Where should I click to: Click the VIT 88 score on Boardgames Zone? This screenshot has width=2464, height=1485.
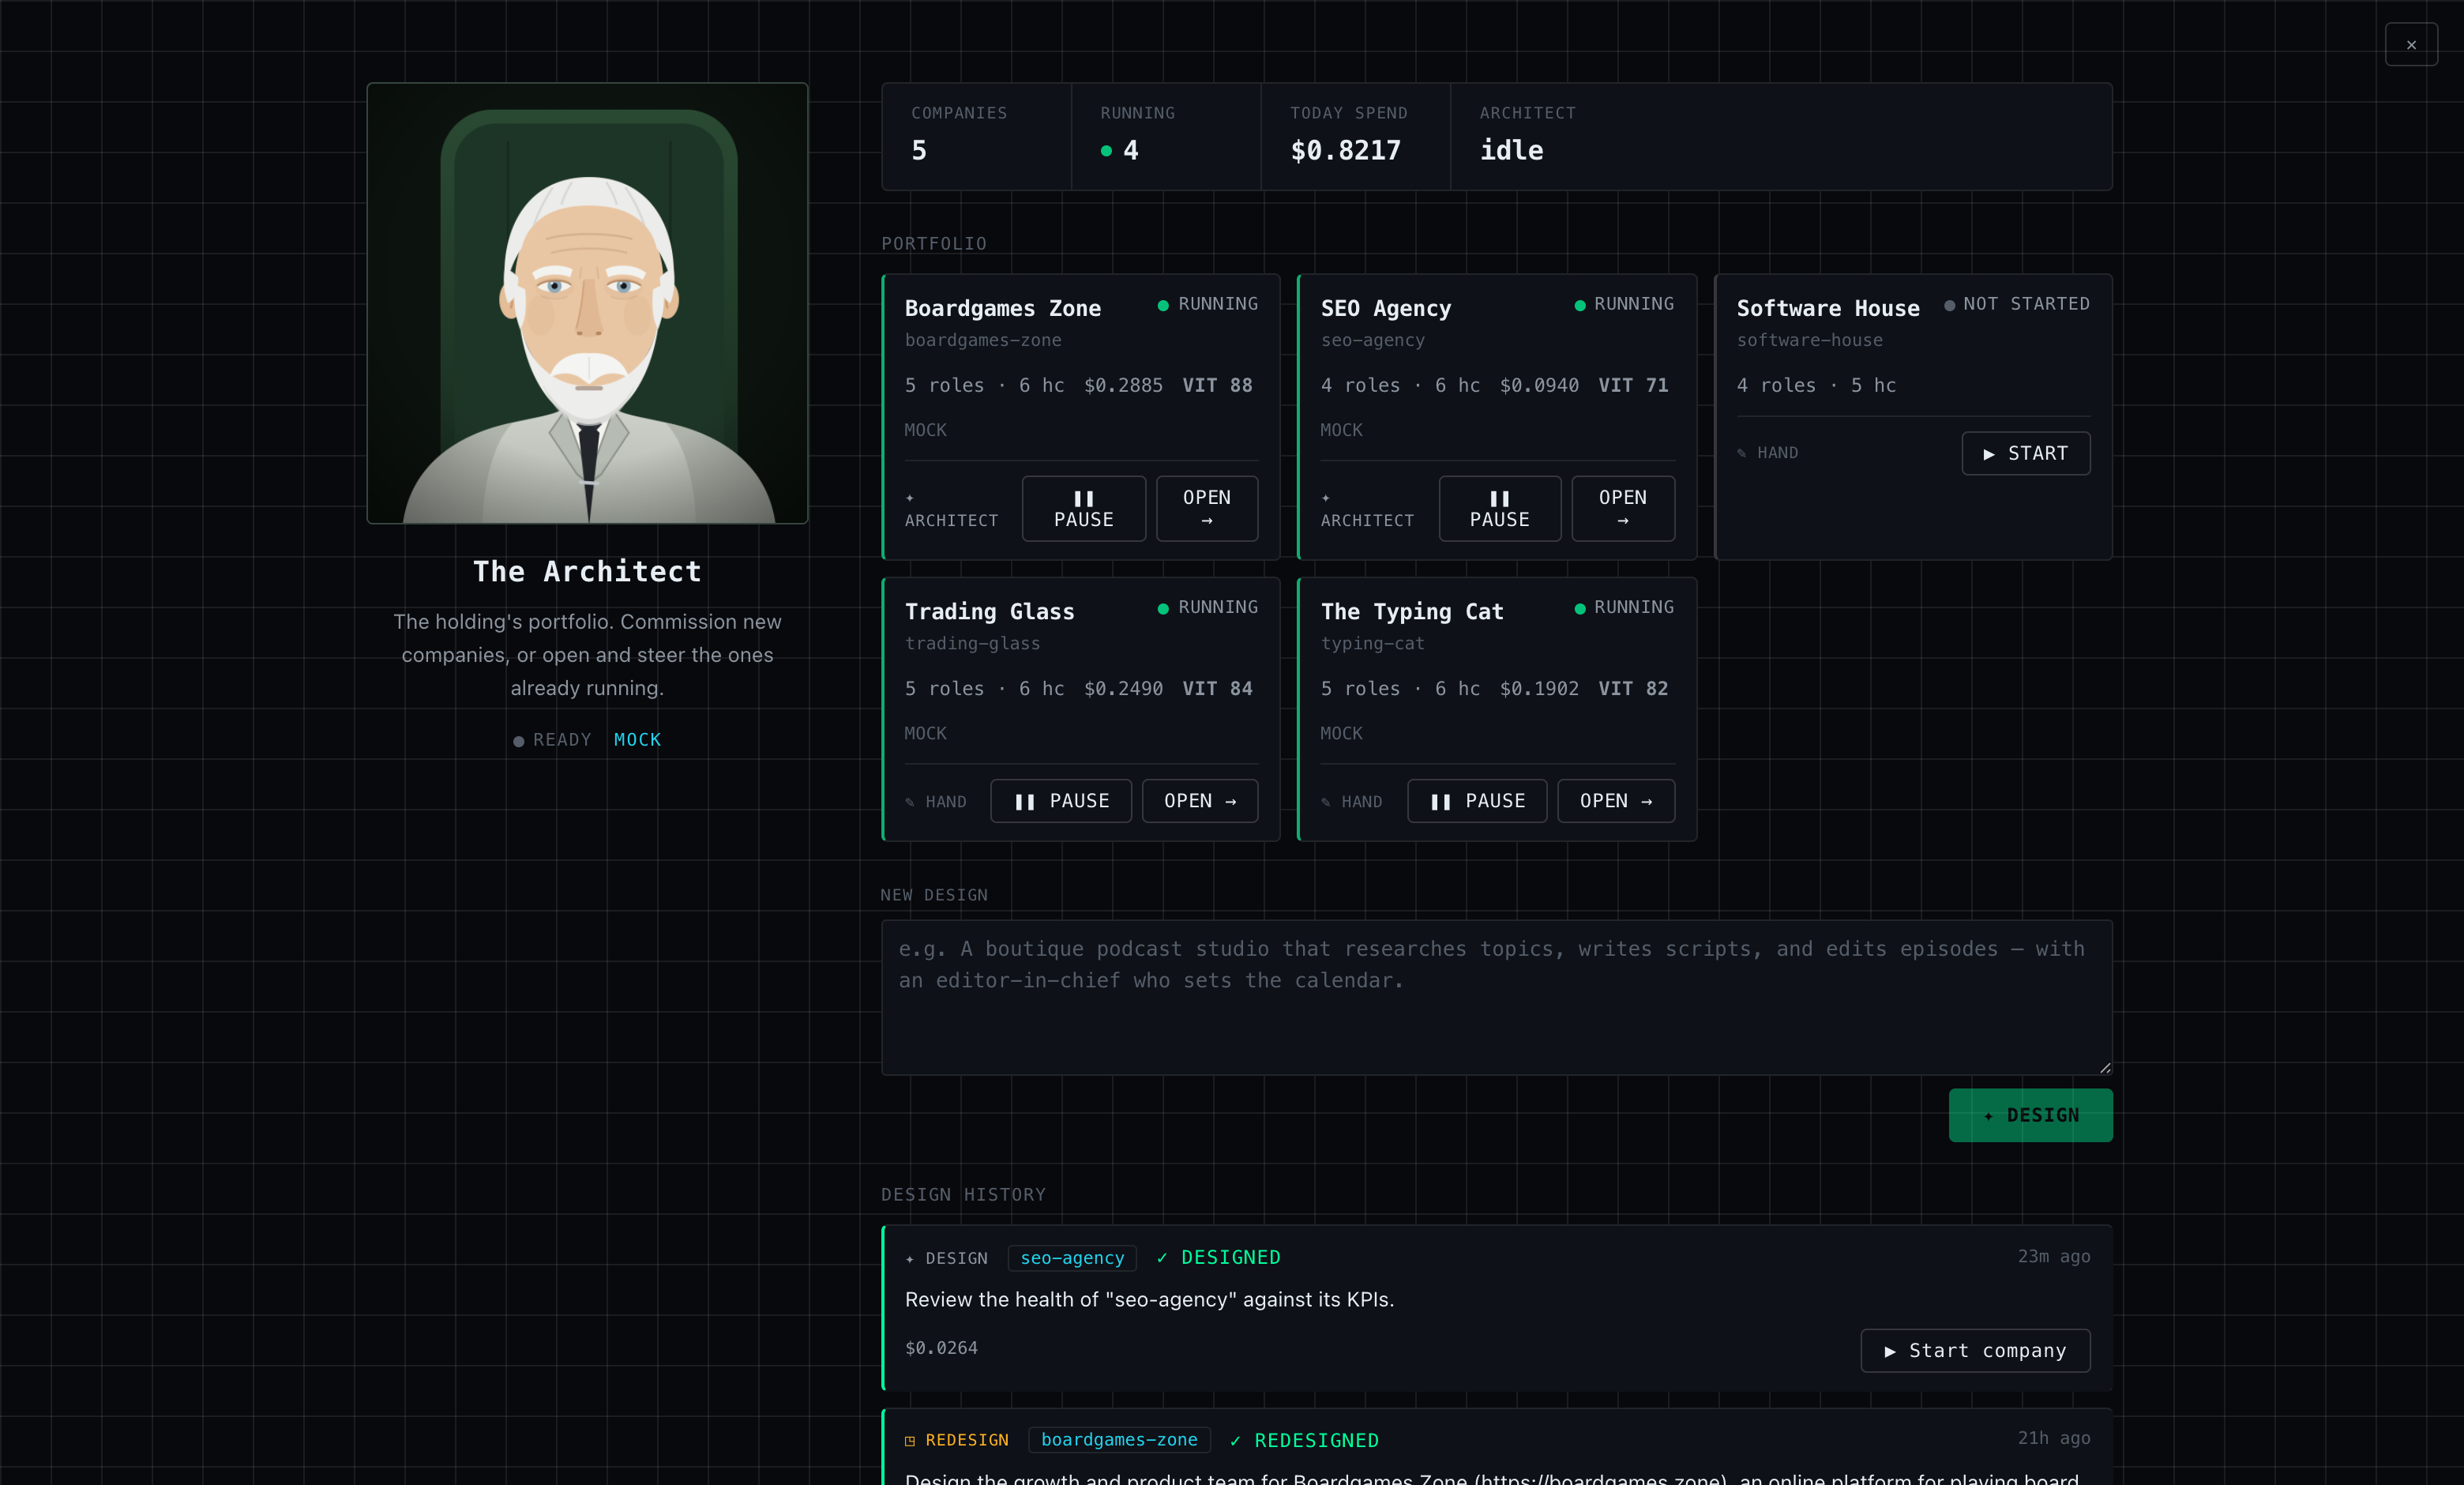pyautogui.click(x=1217, y=385)
